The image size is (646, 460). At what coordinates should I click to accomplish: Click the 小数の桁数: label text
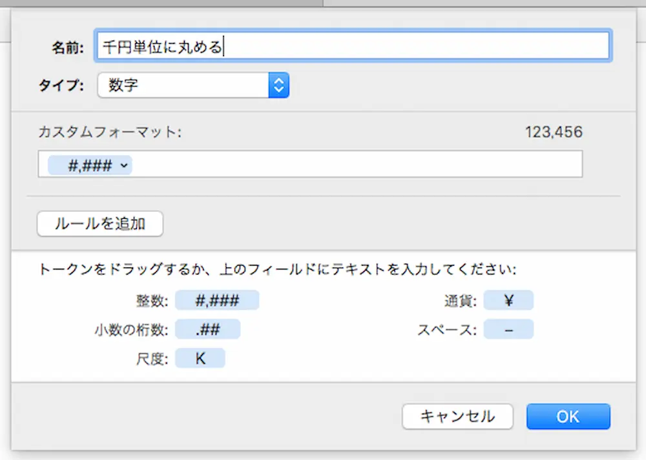[x=130, y=330]
